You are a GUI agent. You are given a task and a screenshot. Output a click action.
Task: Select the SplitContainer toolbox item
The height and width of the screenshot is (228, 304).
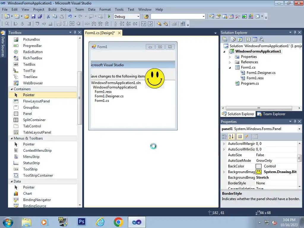[x=43, y=120]
